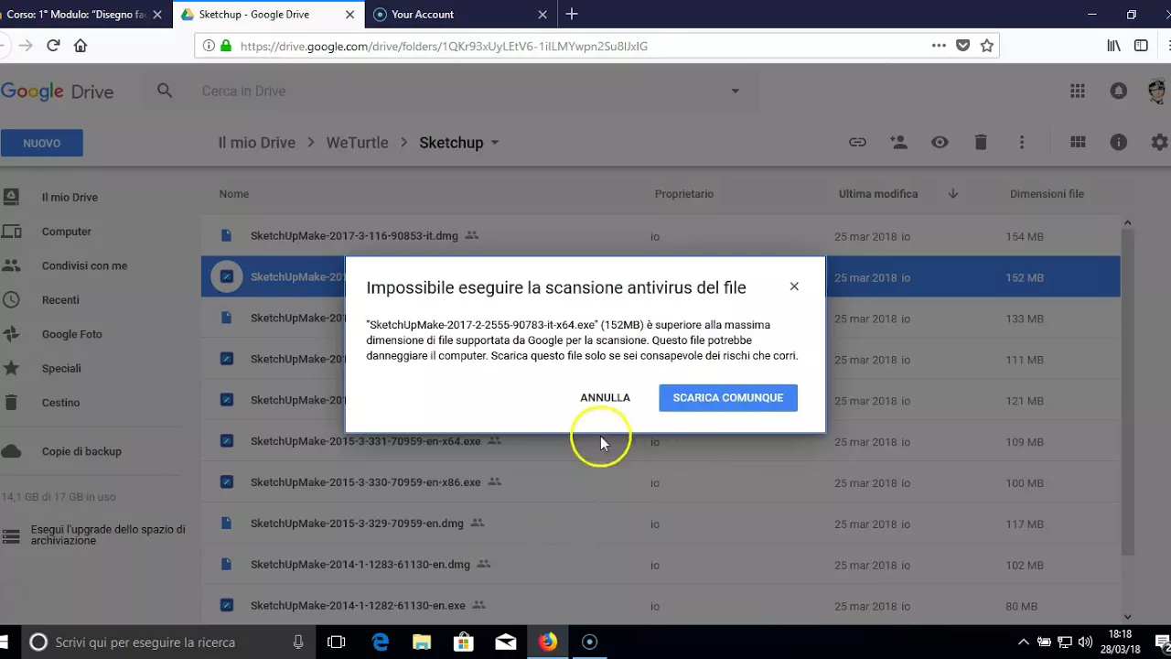Cancel the dialog with Annulla

pos(605,397)
